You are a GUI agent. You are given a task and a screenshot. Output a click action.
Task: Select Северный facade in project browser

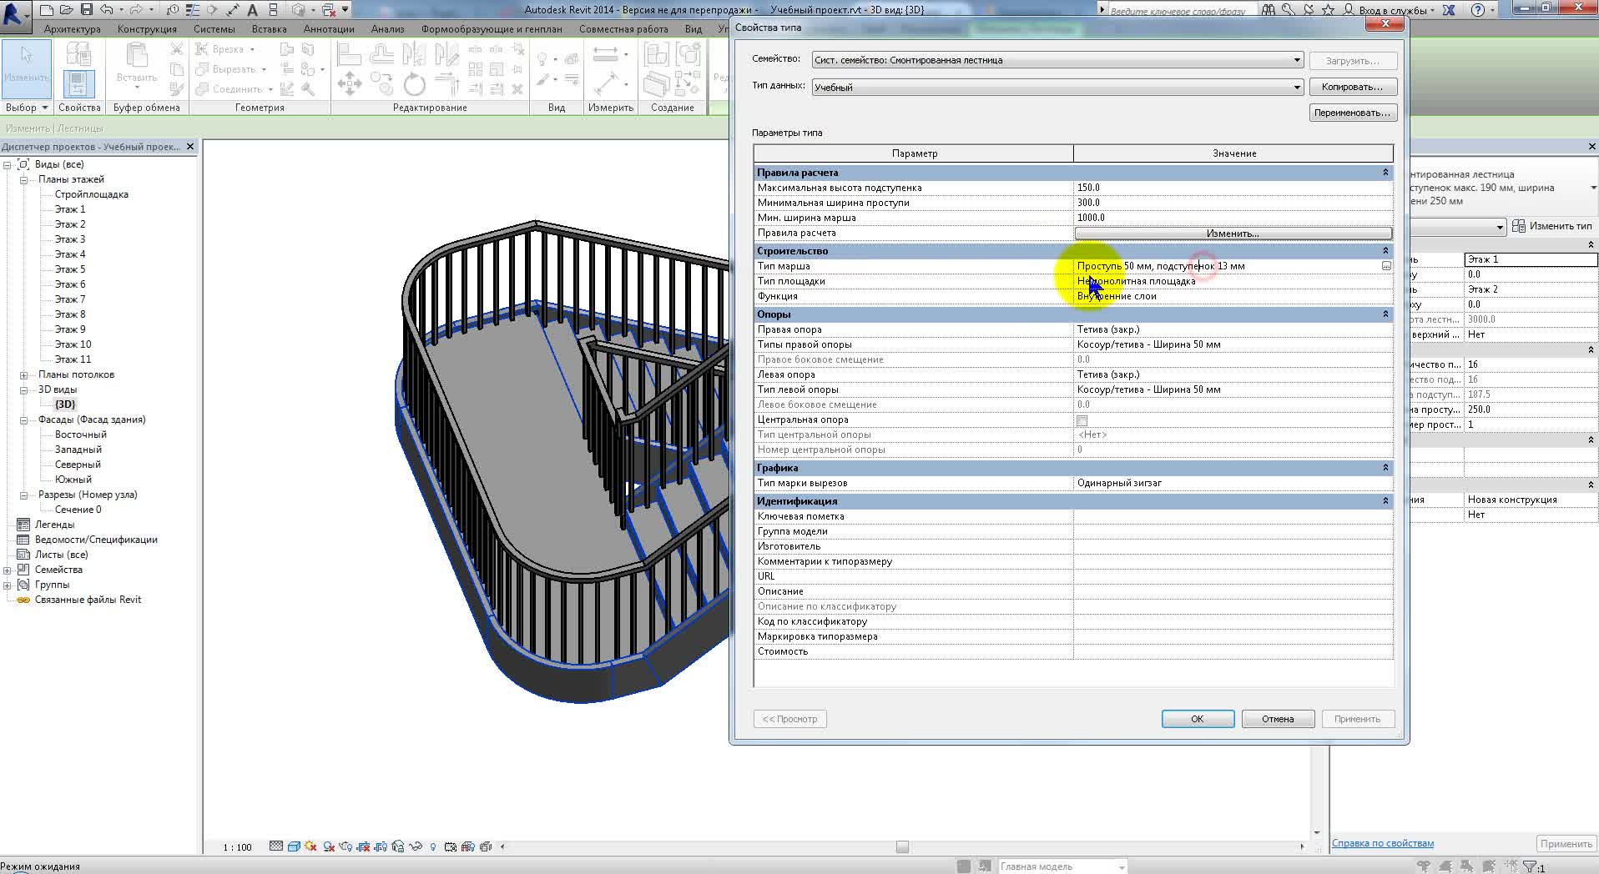coord(78,465)
